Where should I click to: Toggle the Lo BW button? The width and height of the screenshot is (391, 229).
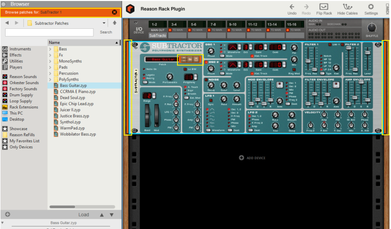coord(185,69)
